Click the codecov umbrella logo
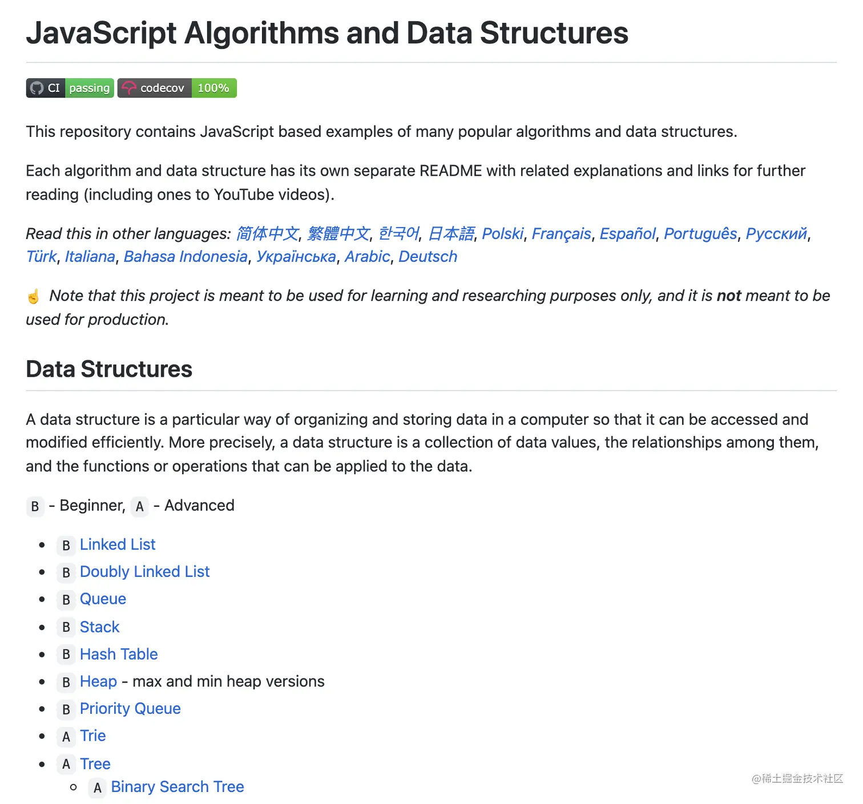Screen dimensions: 863x804 129,88
